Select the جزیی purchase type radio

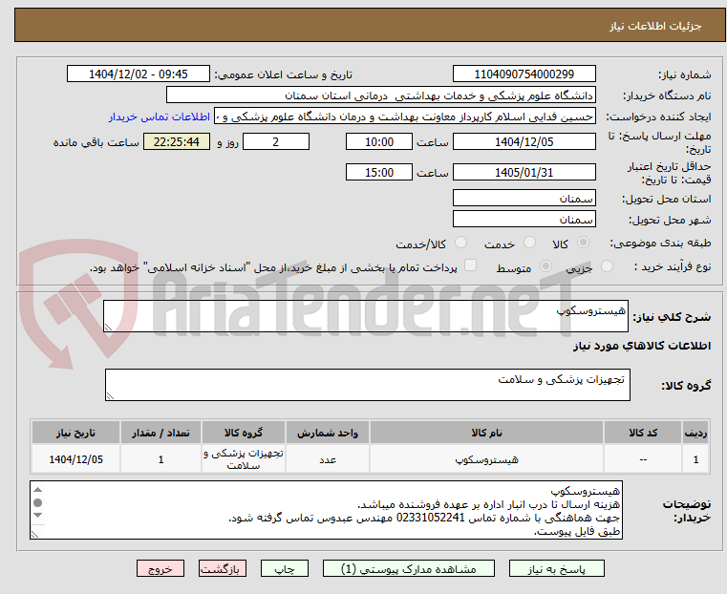(x=607, y=265)
